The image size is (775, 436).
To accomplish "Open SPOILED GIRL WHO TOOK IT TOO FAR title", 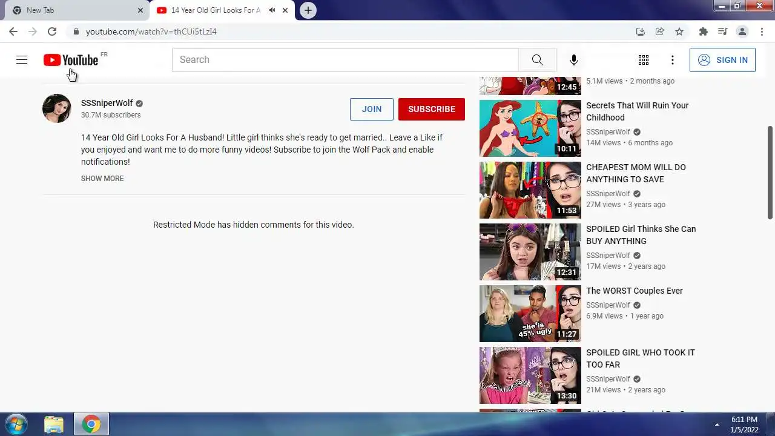I will [641, 358].
